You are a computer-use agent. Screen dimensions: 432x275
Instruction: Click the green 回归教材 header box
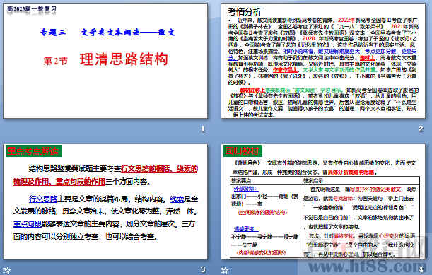(x=243, y=151)
